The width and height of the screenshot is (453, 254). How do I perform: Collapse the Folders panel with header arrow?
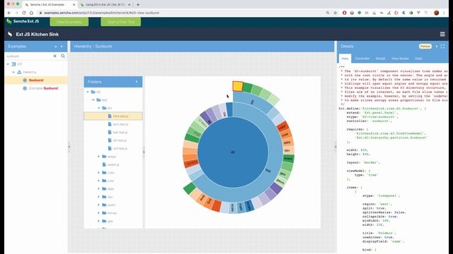coord(137,82)
